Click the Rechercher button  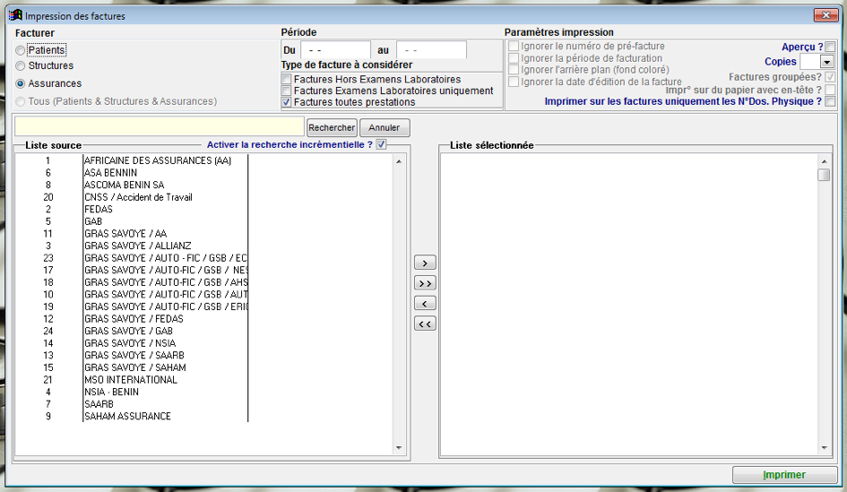pyautogui.click(x=332, y=128)
